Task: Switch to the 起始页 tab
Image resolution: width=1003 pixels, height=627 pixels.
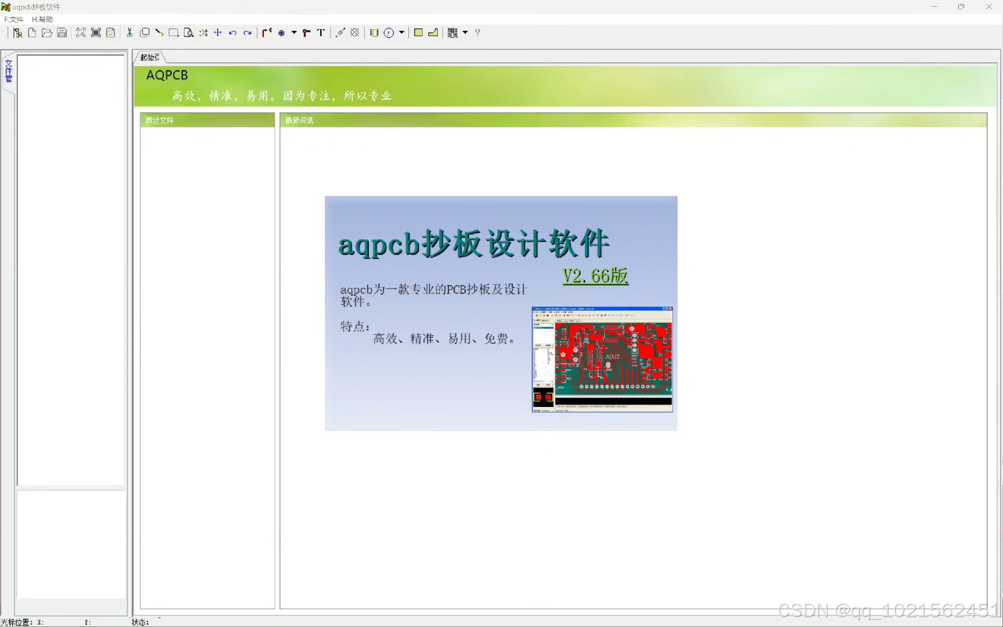Action: coord(149,57)
